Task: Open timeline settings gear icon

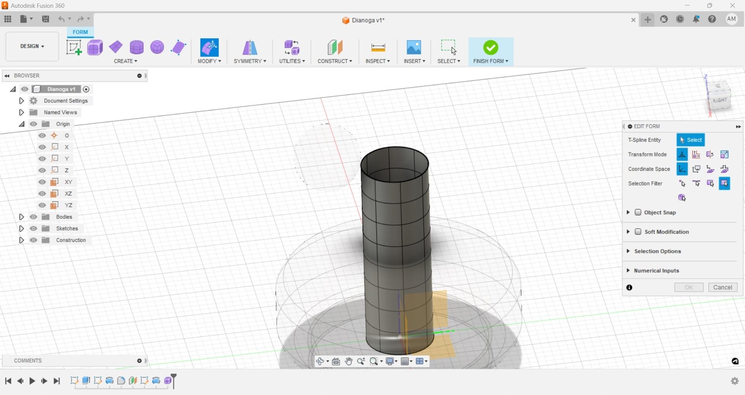Action: 735,381
